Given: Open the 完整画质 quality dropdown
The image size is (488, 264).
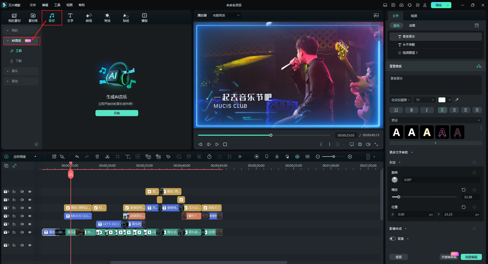Looking at the screenshot, I should [226, 15].
